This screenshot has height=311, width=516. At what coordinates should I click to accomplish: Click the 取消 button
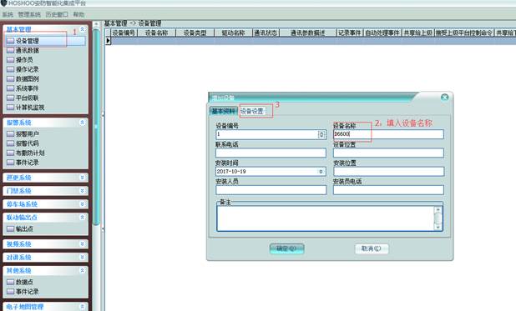[372, 248]
